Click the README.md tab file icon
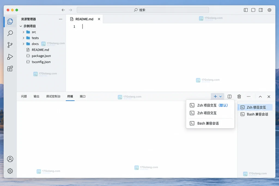Screen dimensions: 279x186 click(72, 19)
